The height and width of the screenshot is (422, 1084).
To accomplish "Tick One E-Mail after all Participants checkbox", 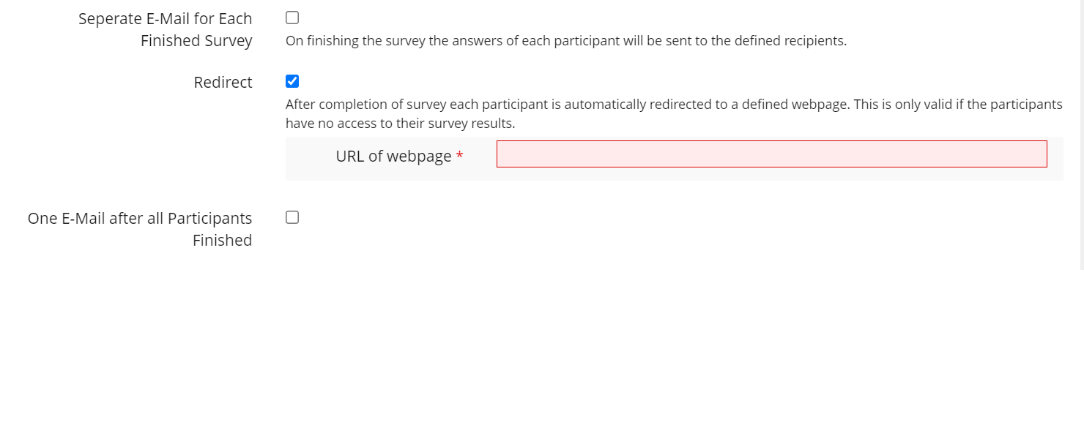I will click(x=292, y=217).
